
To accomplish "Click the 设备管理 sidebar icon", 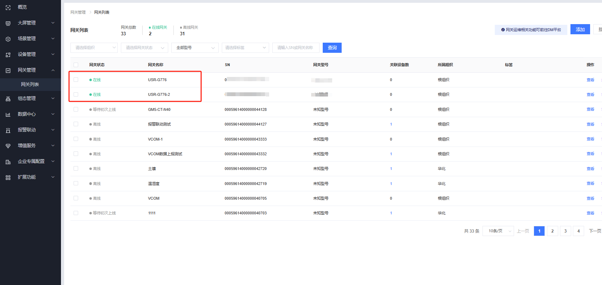I will point(8,55).
